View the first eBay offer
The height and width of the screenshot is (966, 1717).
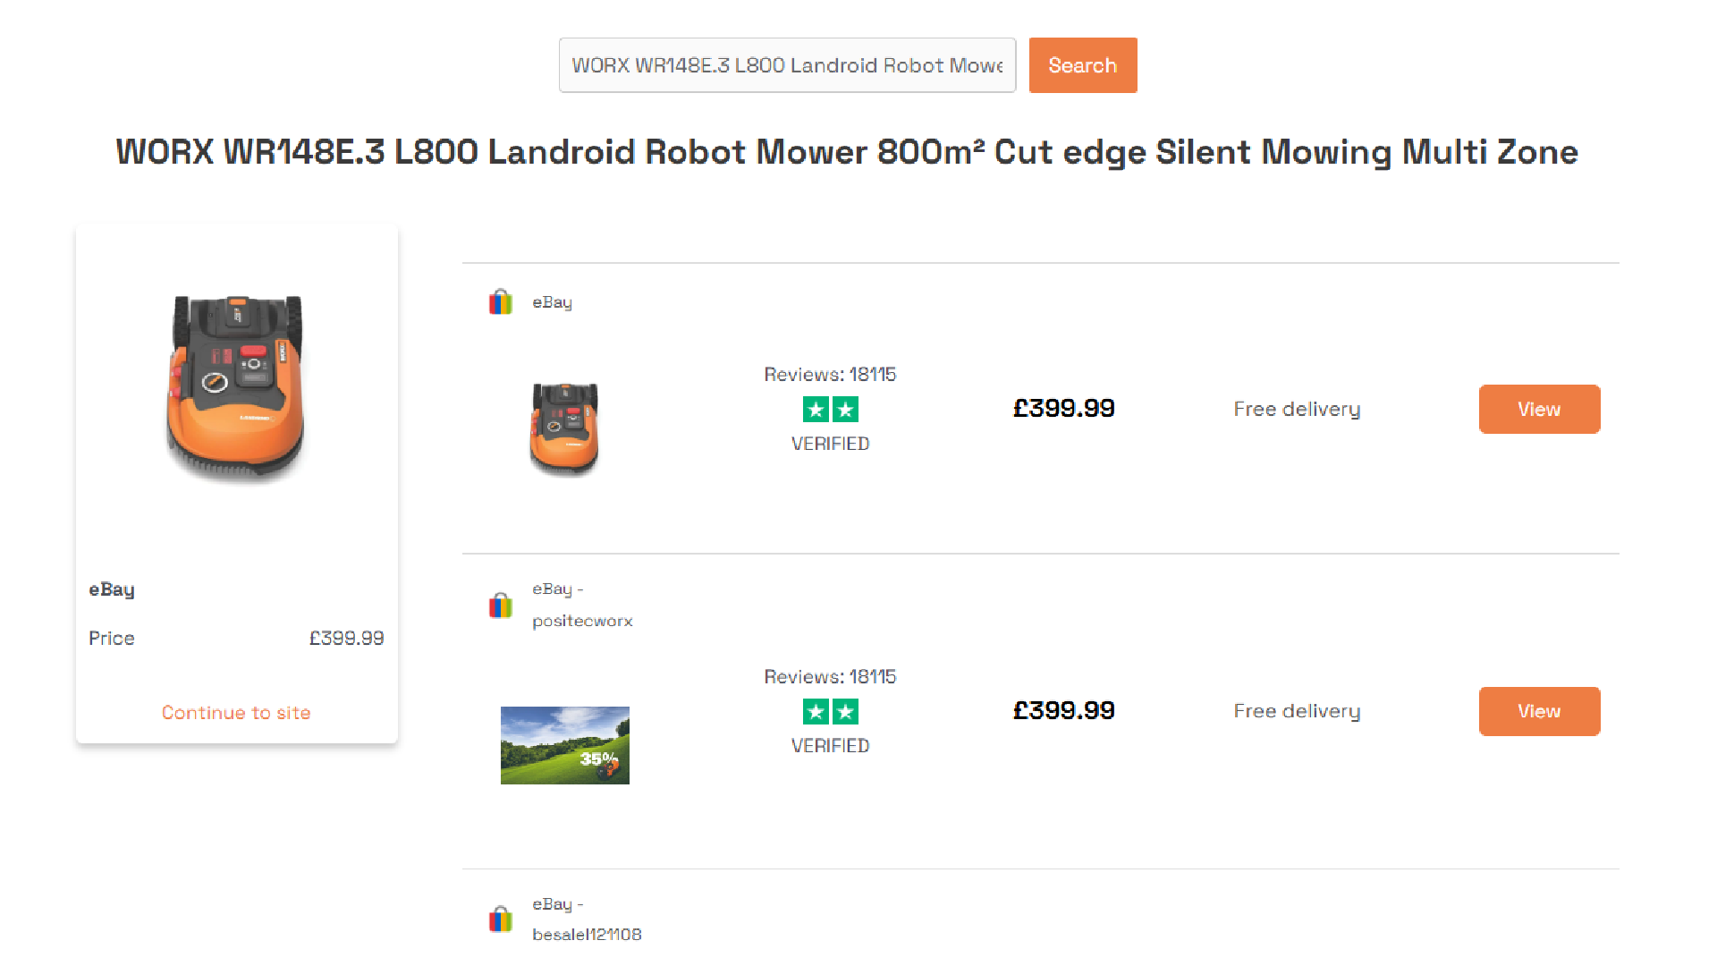pyautogui.click(x=1538, y=410)
